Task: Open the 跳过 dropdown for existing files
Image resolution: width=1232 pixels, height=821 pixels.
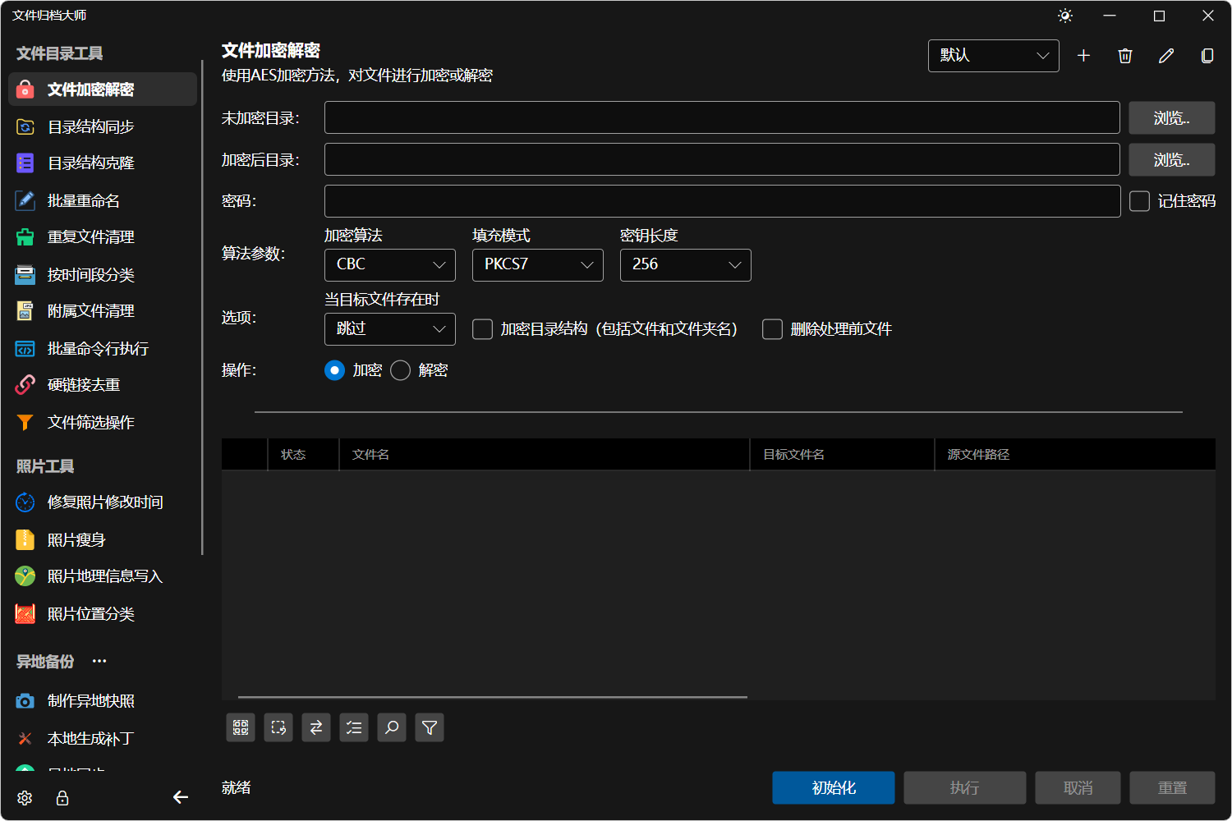Action: tap(390, 329)
